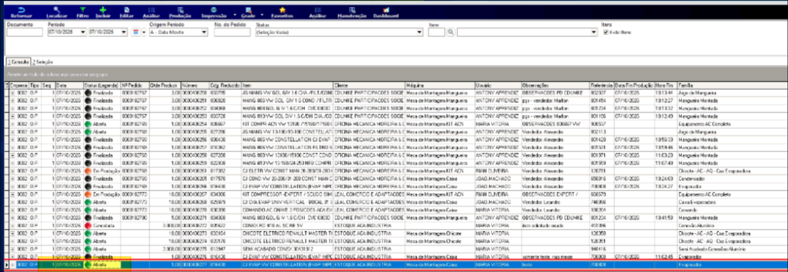
Task: Select the 1 Consulta tab
Action: point(18,62)
